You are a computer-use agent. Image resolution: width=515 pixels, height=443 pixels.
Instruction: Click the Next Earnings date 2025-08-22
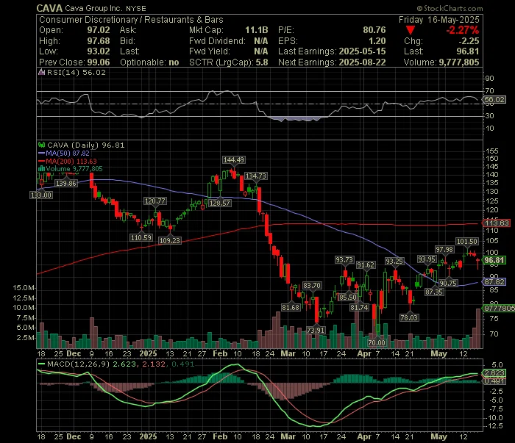coord(362,62)
